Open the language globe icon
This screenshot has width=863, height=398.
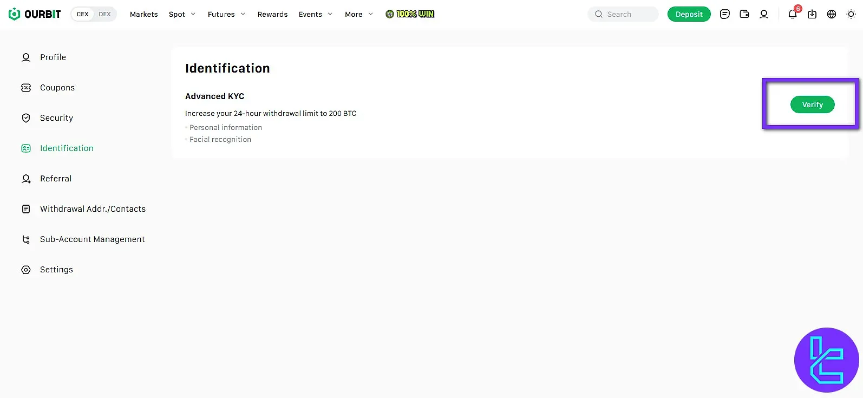(x=832, y=14)
